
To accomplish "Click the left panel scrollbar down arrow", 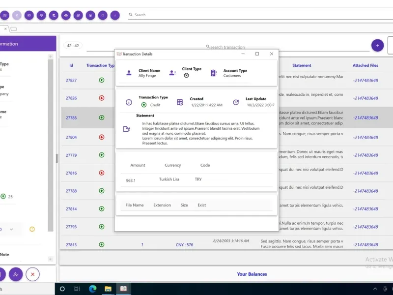I will pos(51,259).
